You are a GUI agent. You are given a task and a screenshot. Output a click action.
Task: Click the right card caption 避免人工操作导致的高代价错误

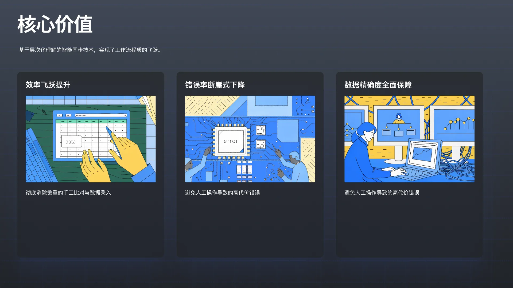click(382, 193)
